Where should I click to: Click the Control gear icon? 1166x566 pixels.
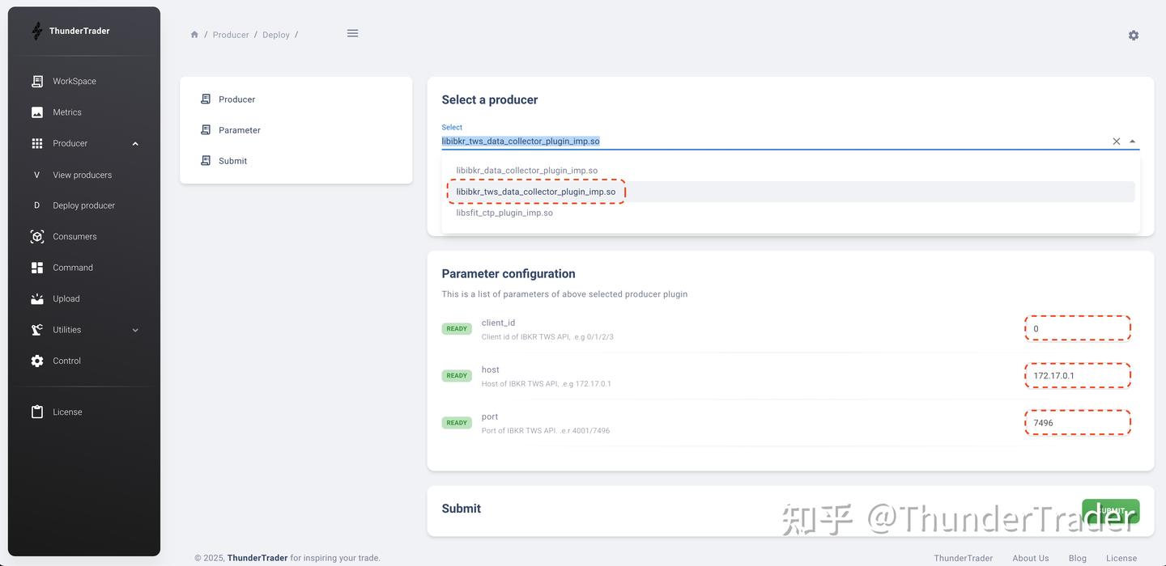click(x=37, y=361)
